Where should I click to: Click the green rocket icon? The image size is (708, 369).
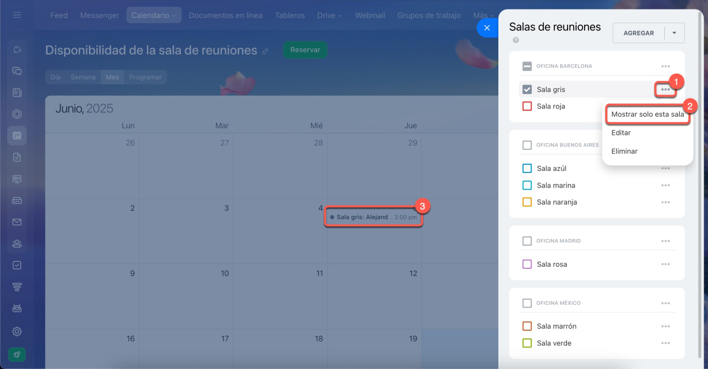point(17,355)
